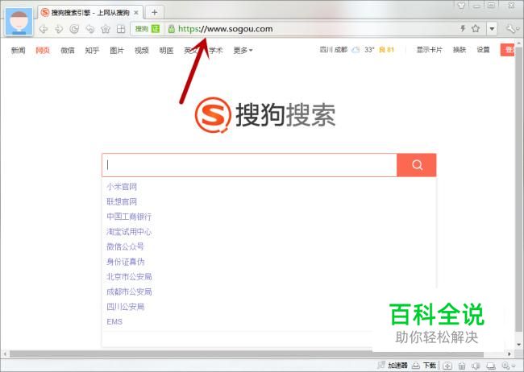Select suggestion 身份证真伪

125,262
